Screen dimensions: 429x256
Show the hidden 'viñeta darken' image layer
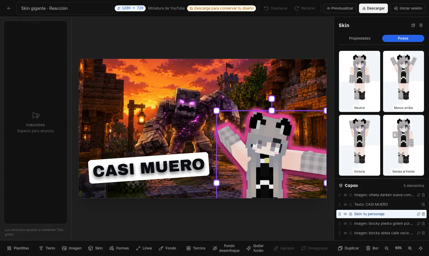click(345, 195)
